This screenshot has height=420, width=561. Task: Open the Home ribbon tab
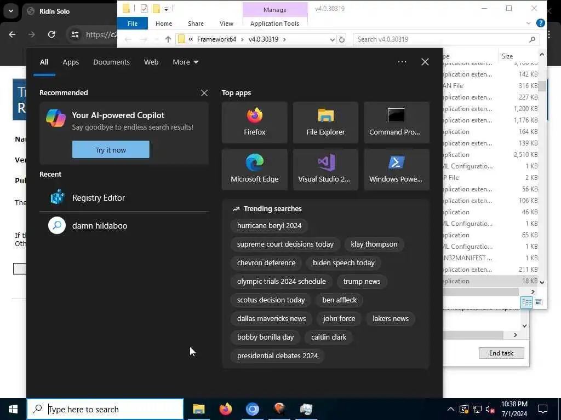[x=163, y=23]
